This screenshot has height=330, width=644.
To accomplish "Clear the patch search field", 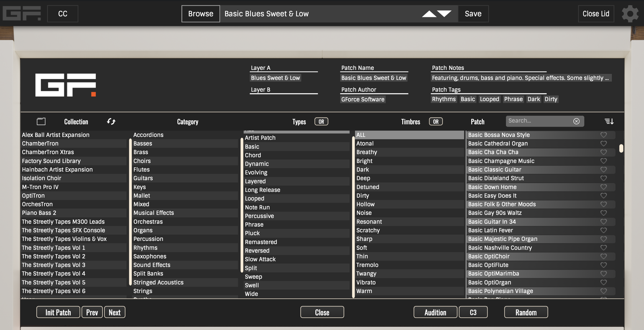I will (576, 121).
